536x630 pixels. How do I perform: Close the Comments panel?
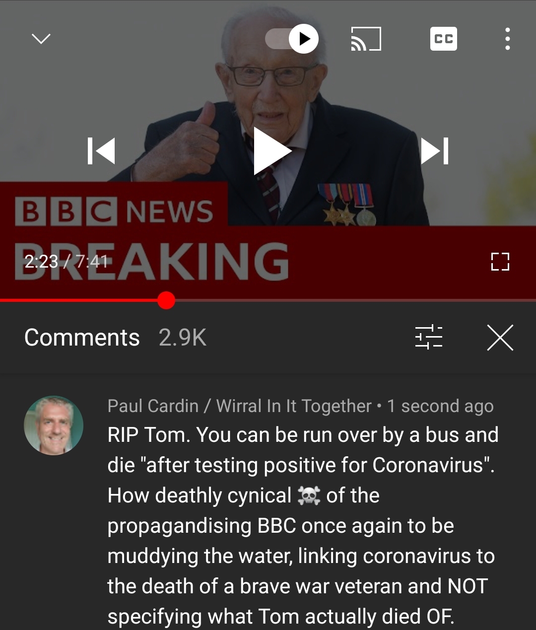pyautogui.click(x=500, y=338)
